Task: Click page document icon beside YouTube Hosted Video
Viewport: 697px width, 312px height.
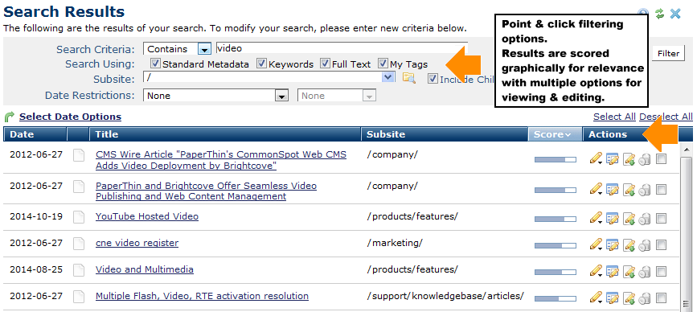Action: coord(79,217)
